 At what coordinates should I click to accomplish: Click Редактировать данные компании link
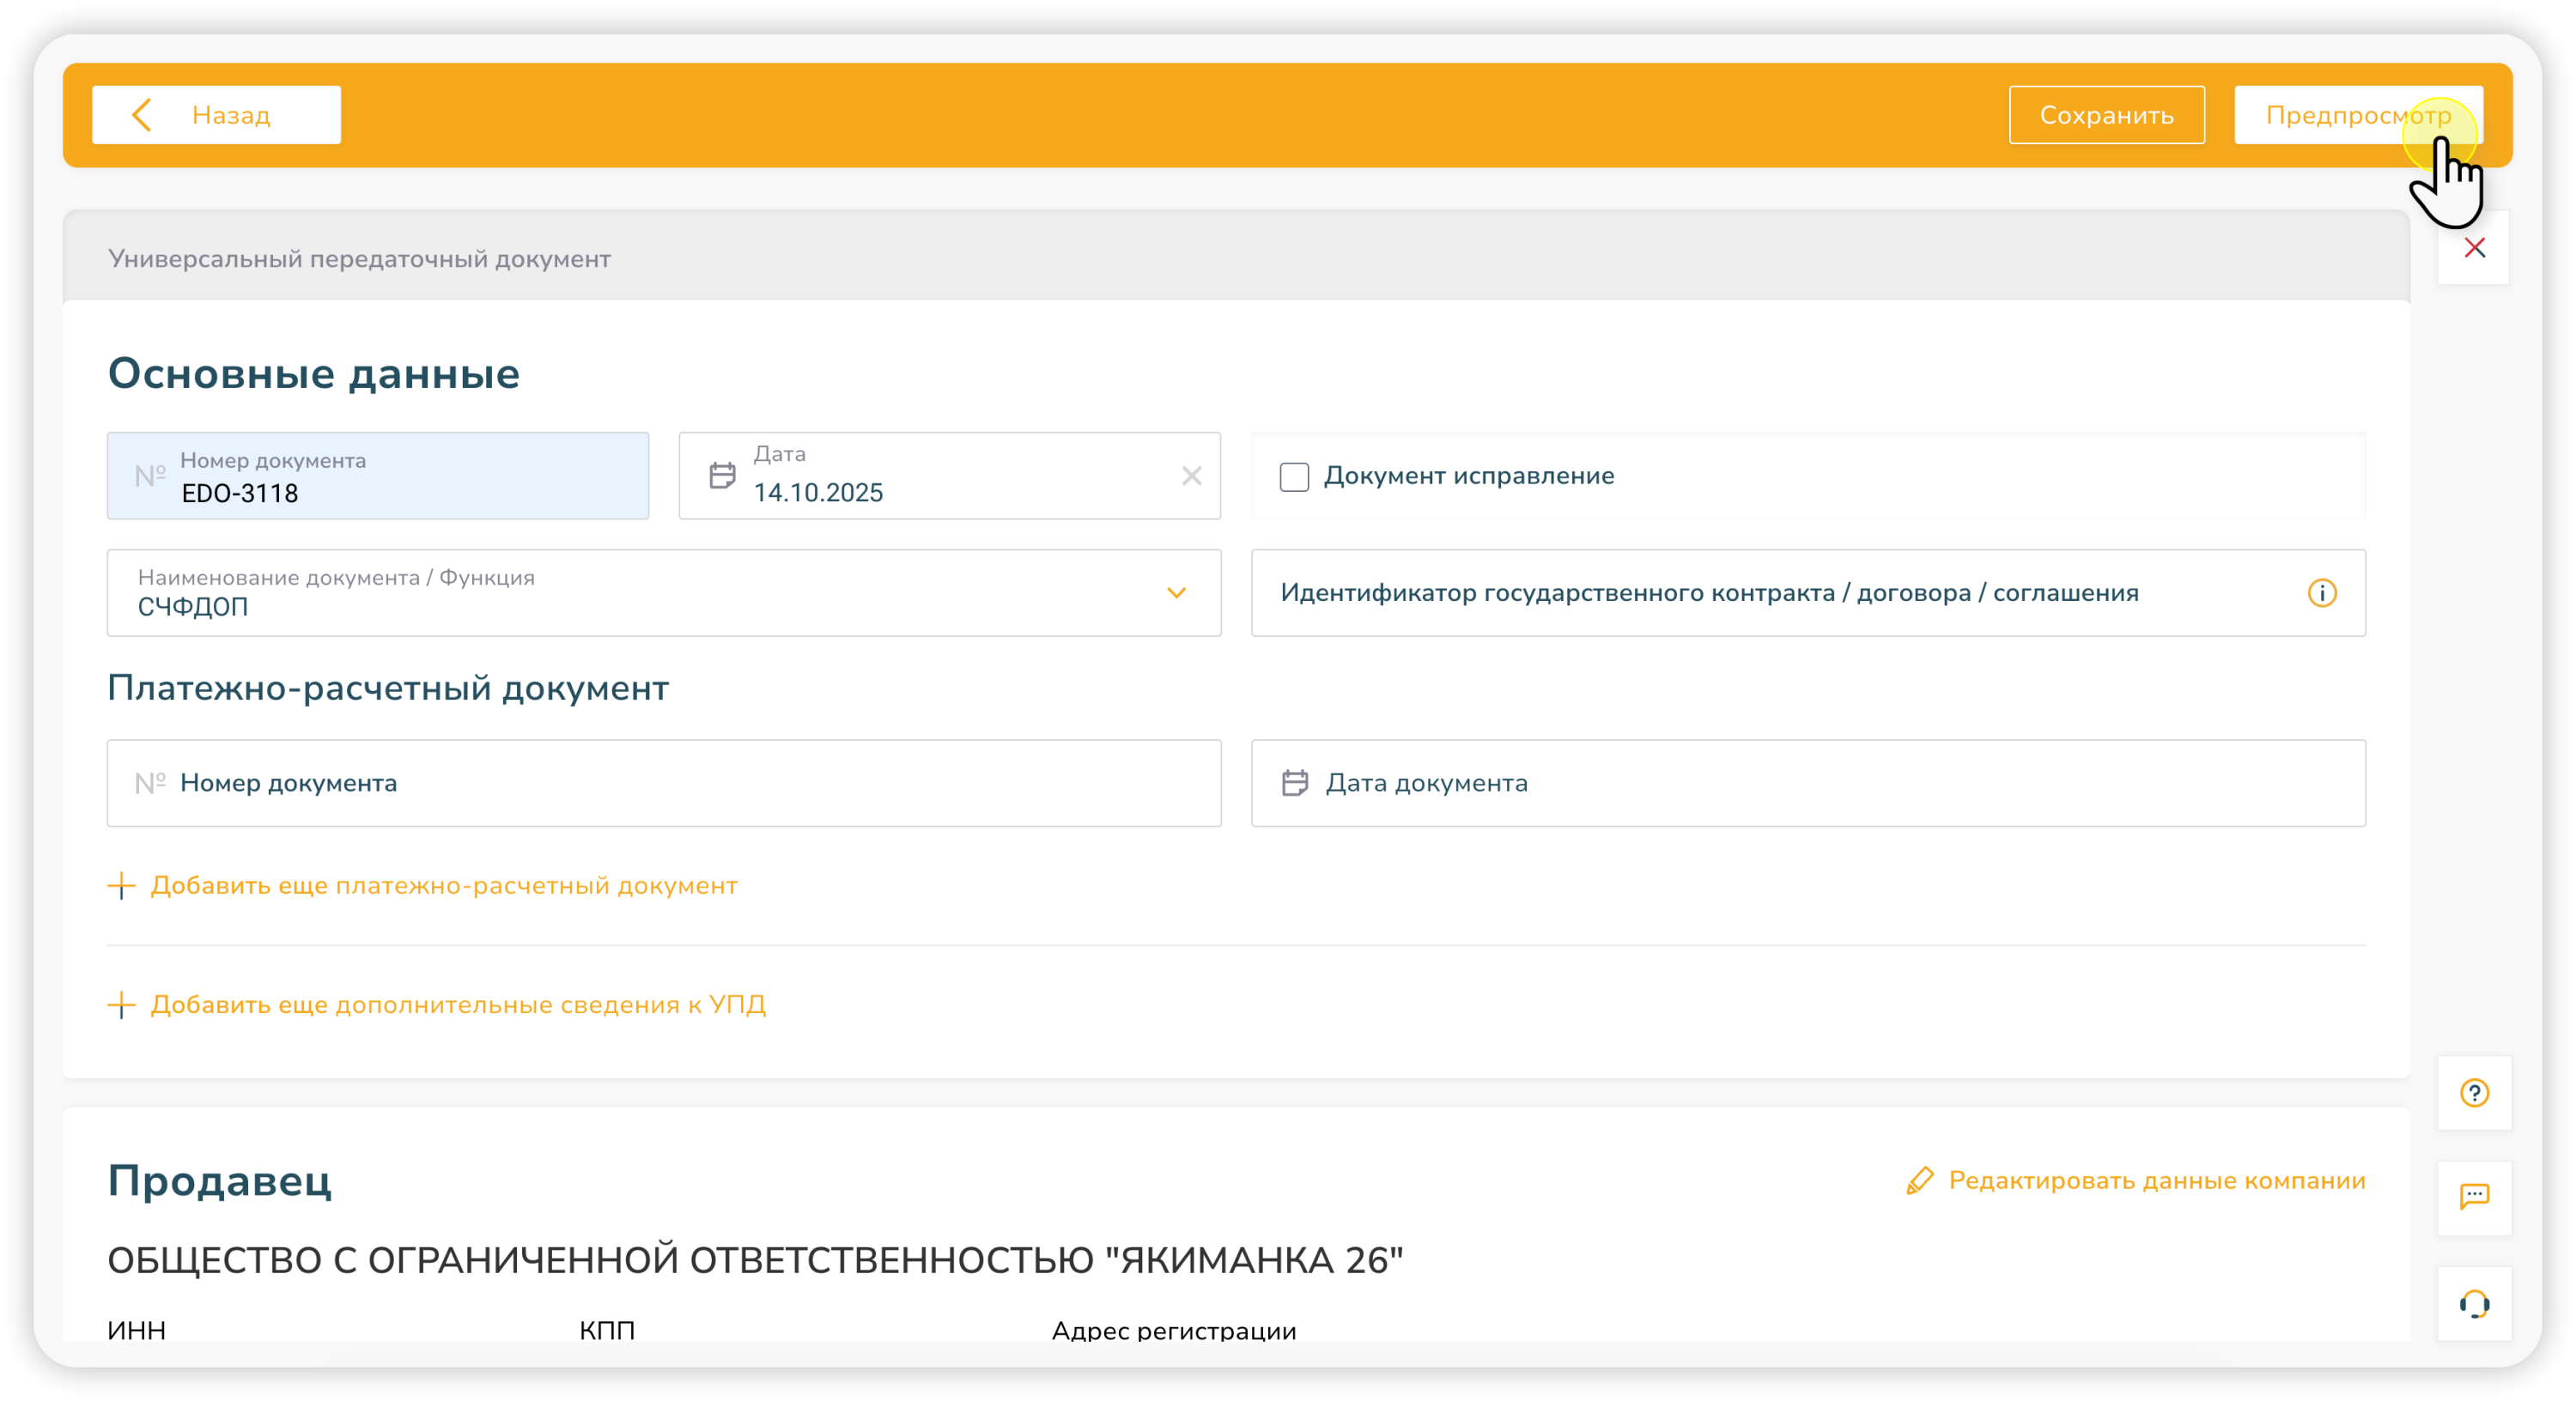click(2156, 1181)
